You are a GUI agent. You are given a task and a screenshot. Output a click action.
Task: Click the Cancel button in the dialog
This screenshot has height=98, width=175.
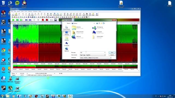point(112,55)
